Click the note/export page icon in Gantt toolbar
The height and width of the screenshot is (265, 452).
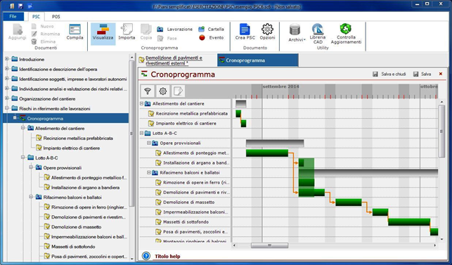(x=178, y=91)
